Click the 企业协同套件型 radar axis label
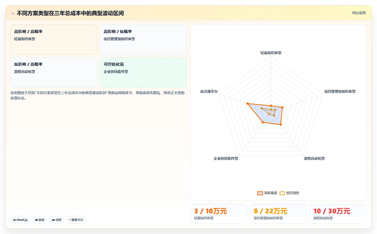377x234 pixels. coord(226,158)
